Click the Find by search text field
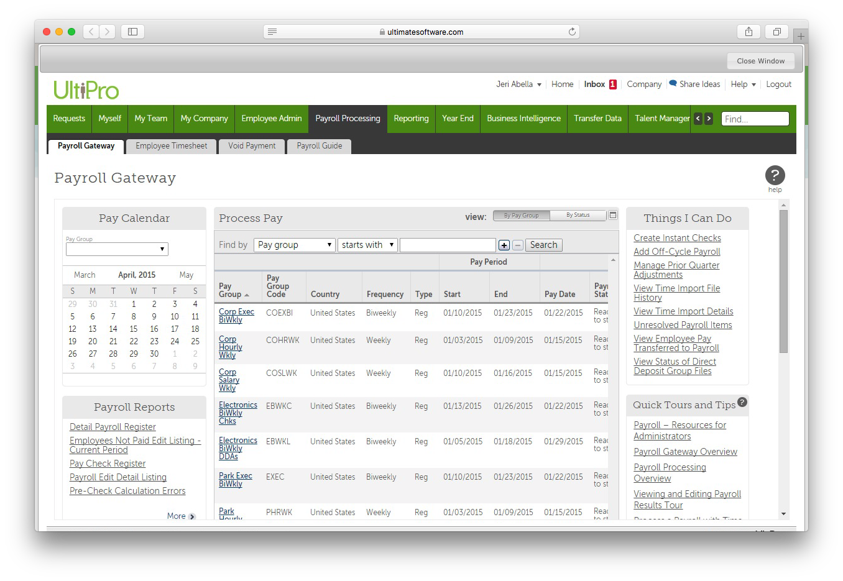Image resolution: width=843 pixels, height=581 pixels. pyautogui.click(x=448, y=245)
